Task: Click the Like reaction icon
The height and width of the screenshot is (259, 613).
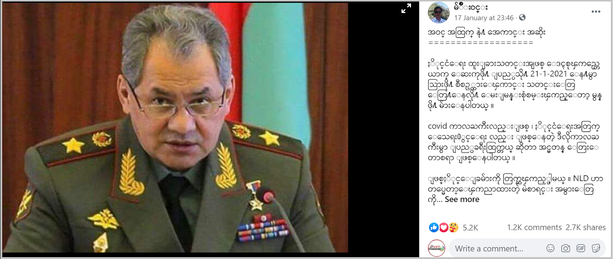Action: point(434,228)
